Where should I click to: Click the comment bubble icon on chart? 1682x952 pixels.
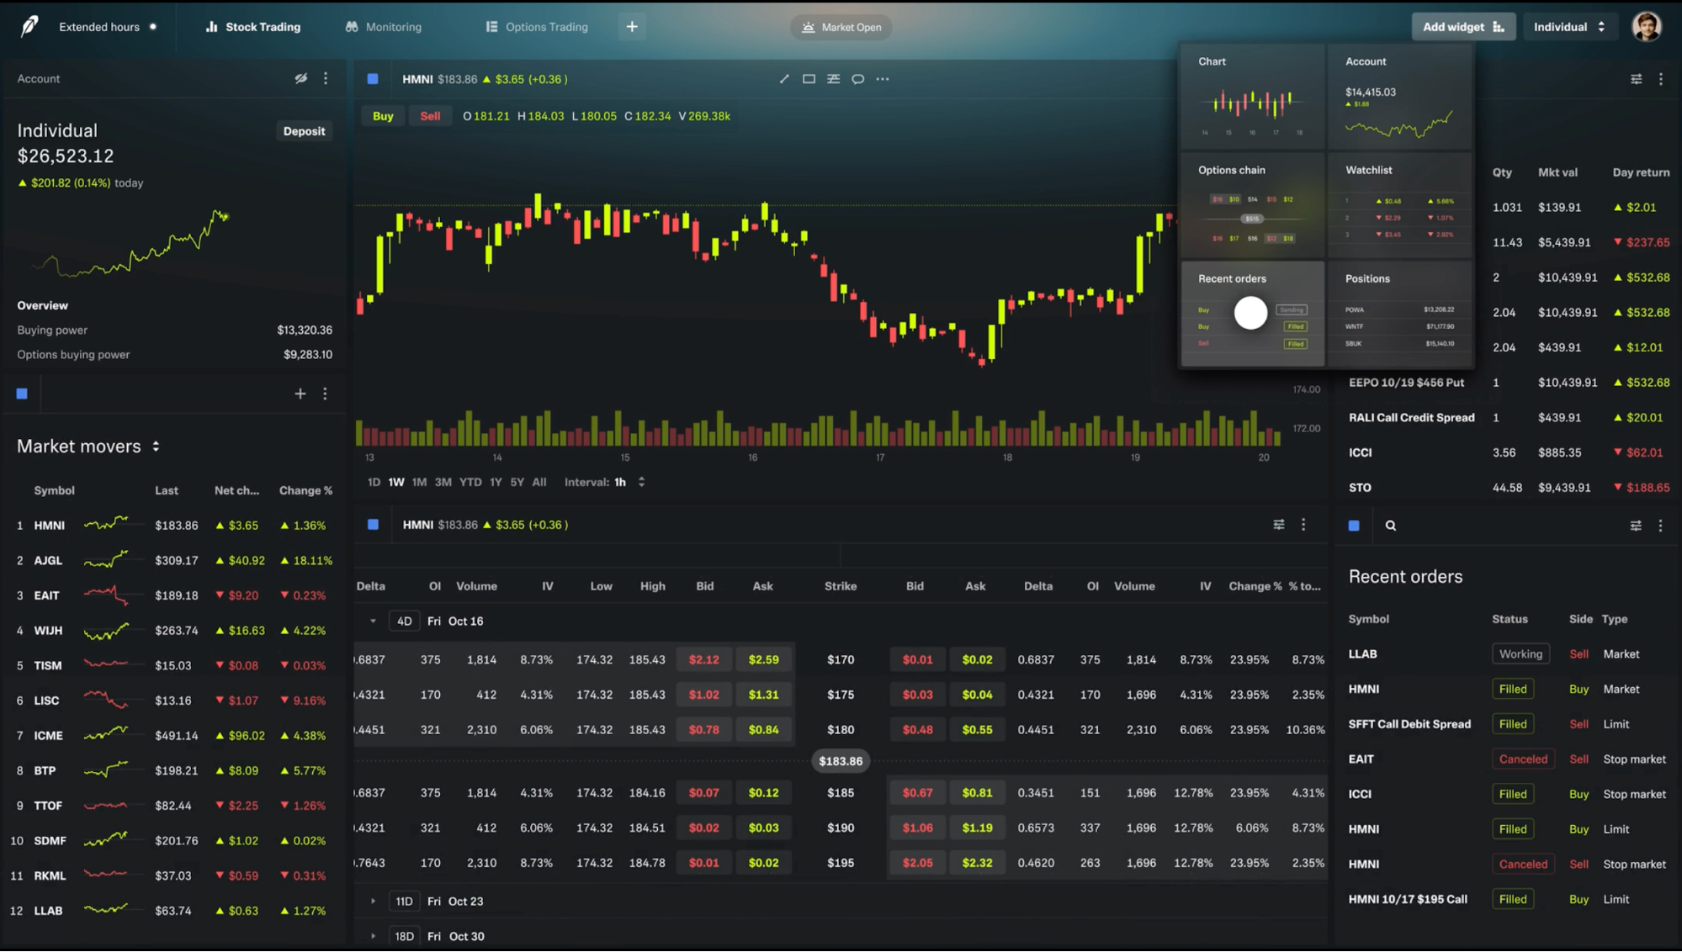coord(857,79)
